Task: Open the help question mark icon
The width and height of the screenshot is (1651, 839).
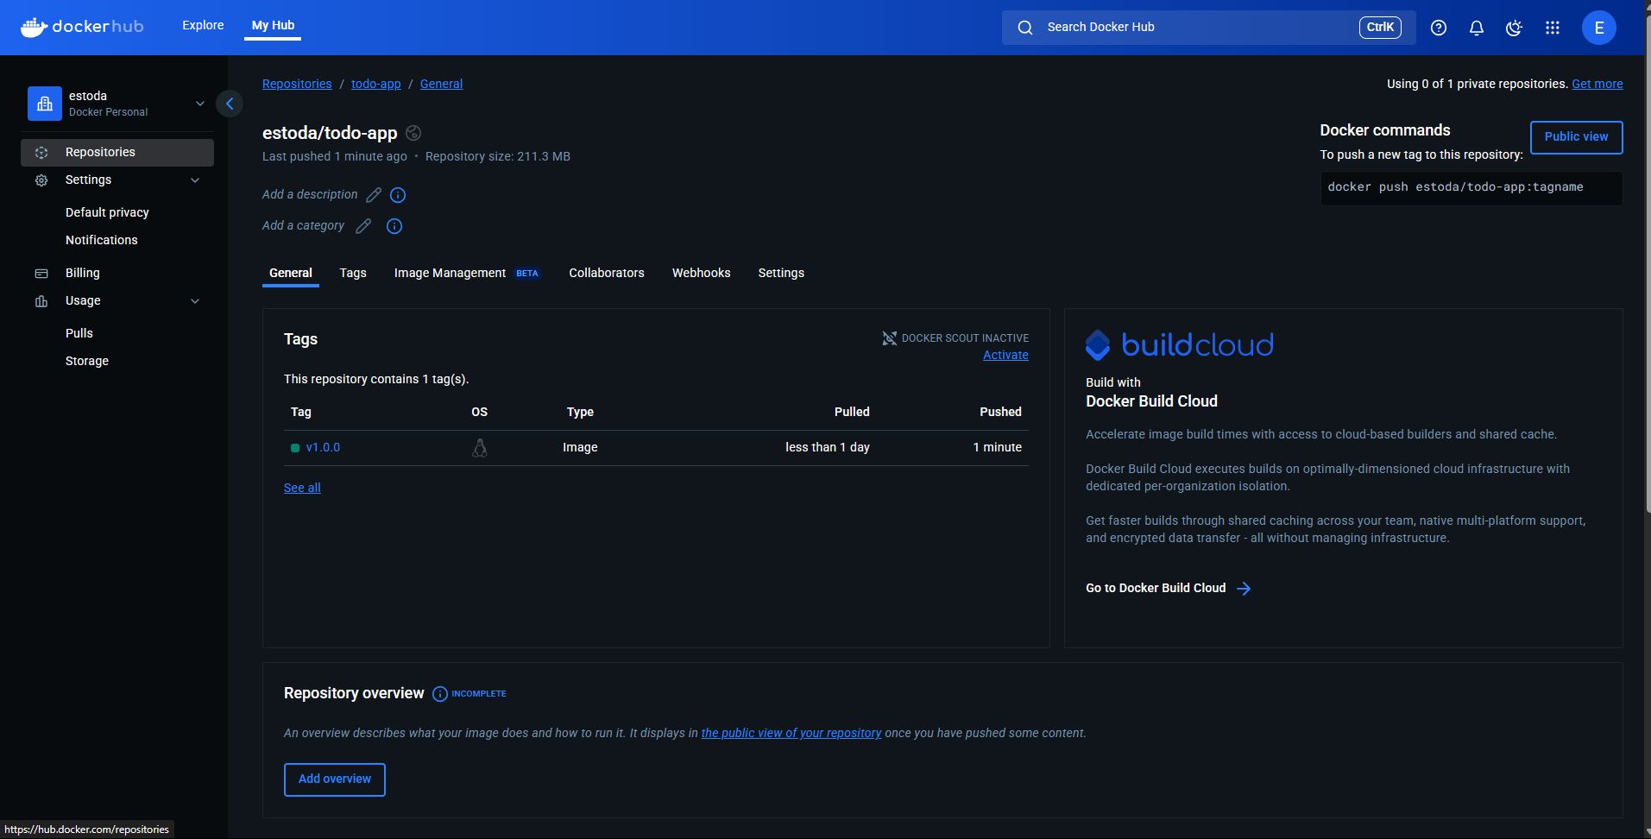Action: click(1438, 28)
